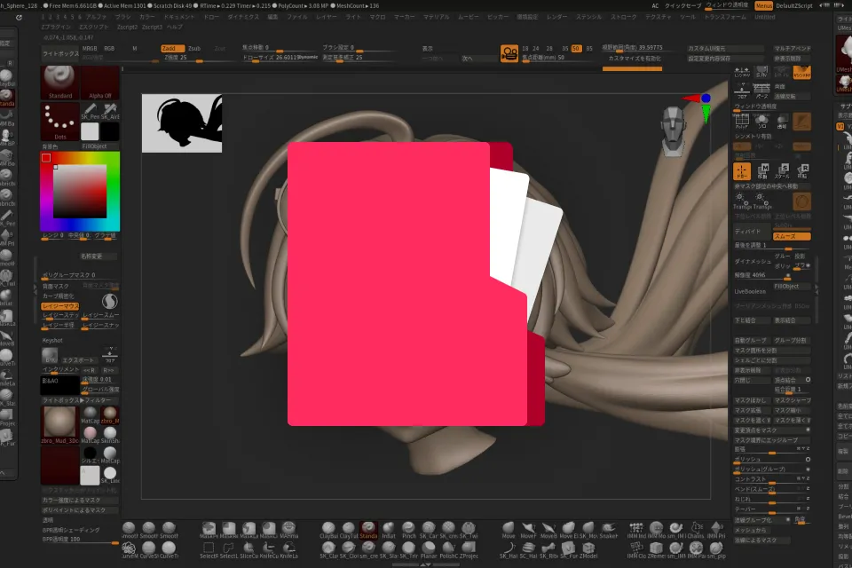Click the orange camera icon in top shelf

[509, 53]
